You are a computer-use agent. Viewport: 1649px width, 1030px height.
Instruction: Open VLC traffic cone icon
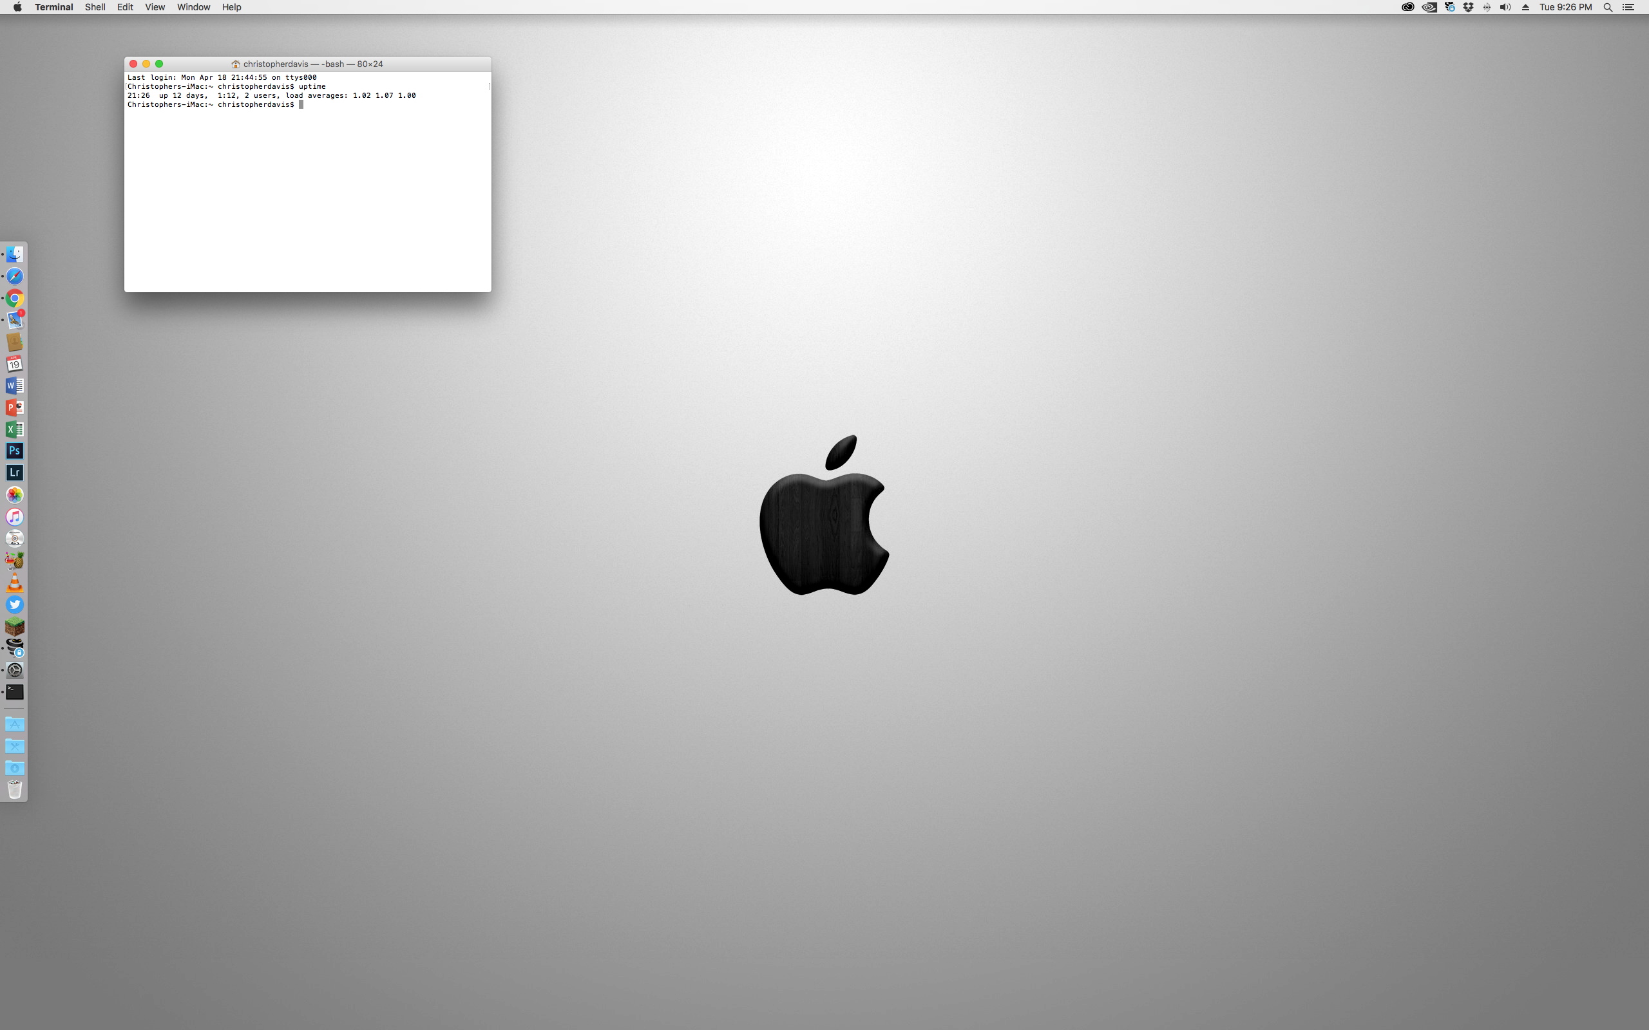pyautogui.click(x=14, y=583)
